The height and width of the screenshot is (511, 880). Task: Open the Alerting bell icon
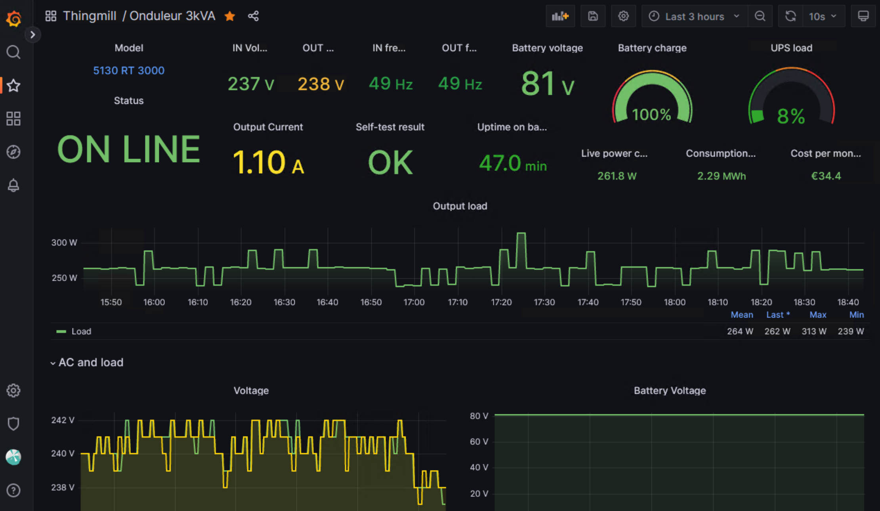13,185
